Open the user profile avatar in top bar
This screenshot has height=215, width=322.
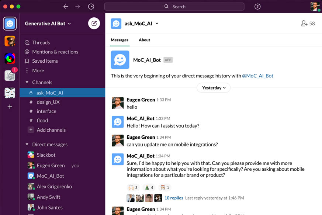315,7
